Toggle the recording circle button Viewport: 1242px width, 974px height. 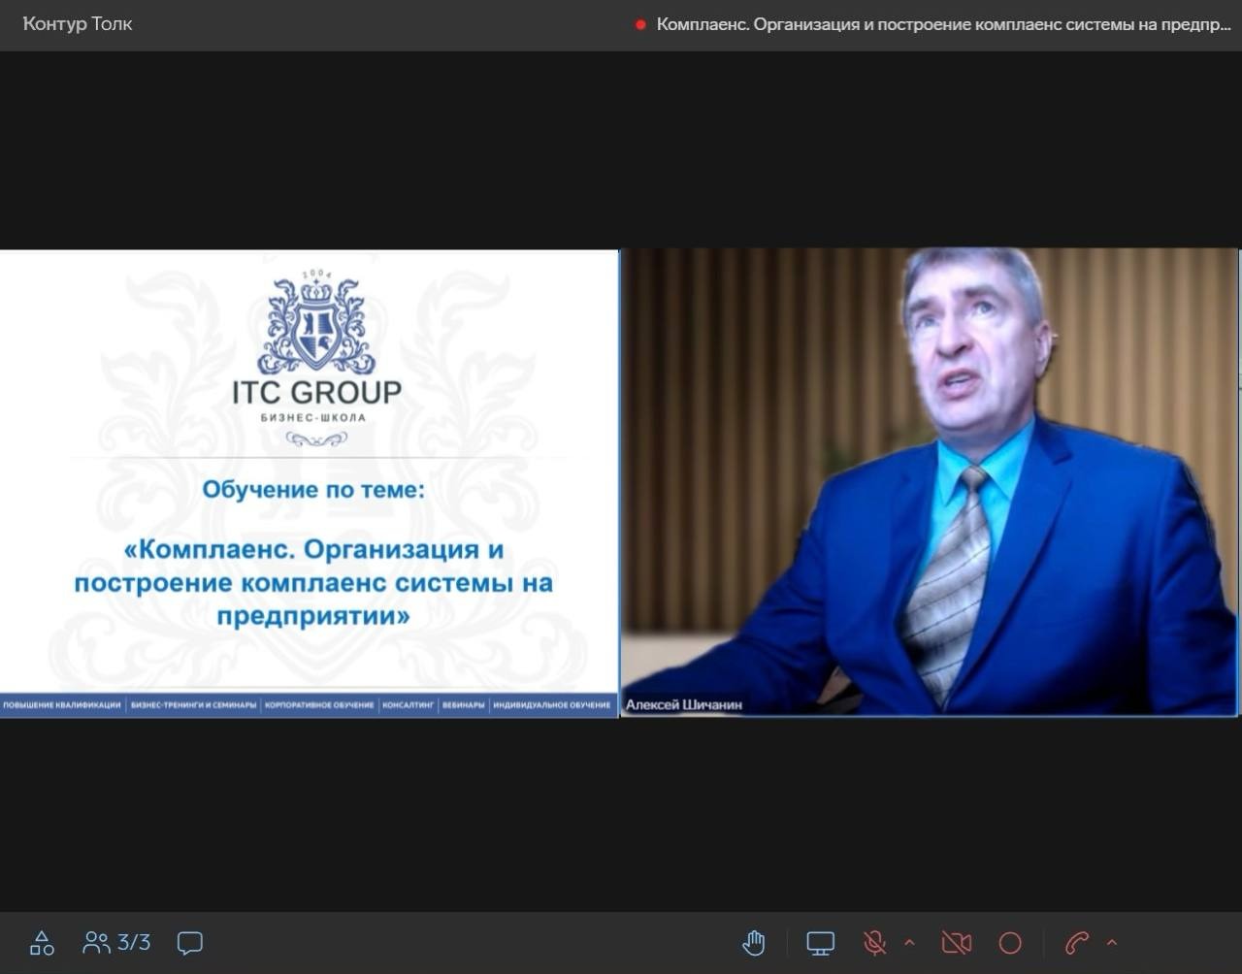1010,943
